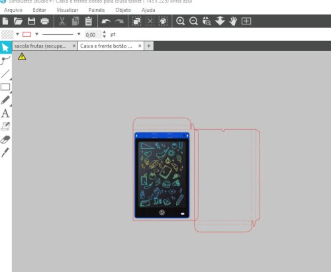Click the line style preview
This screenshot has width=331, height=272.
click(x=58, y=34)
